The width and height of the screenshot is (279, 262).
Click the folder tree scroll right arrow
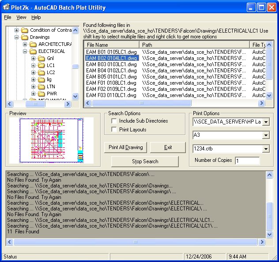click(x=68, y=104)
